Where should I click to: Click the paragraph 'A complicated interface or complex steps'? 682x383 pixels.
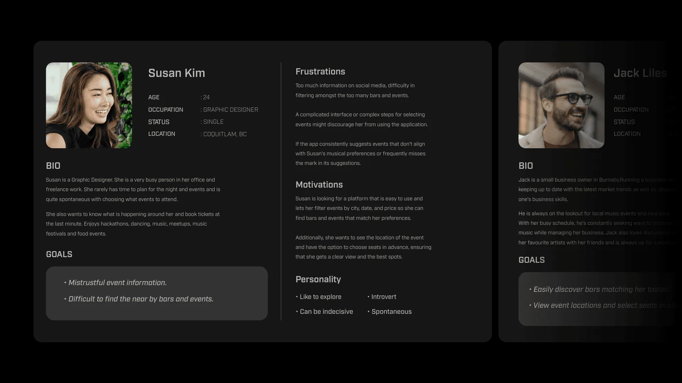coord(362,120)
